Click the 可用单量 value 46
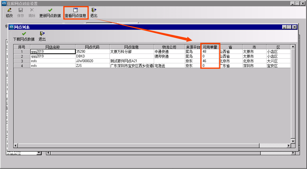Screen dimensions: 307x169 pos(210,61)
